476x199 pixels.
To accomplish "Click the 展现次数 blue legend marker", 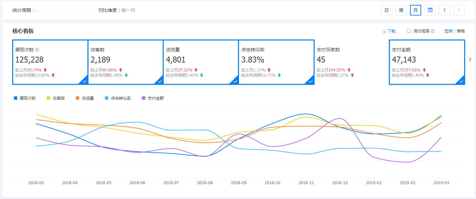I will click(x=16, y=98).
